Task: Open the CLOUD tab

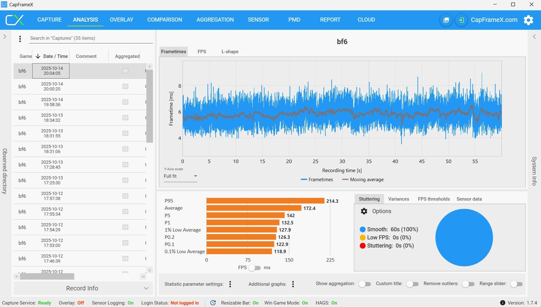Action: (x=366, y=20)
